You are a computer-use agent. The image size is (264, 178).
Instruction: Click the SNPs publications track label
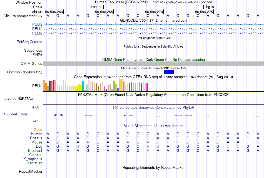coord(38,55)
